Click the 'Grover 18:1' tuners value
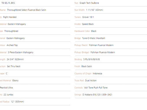 pyautogui.click(x=88, y=17)
